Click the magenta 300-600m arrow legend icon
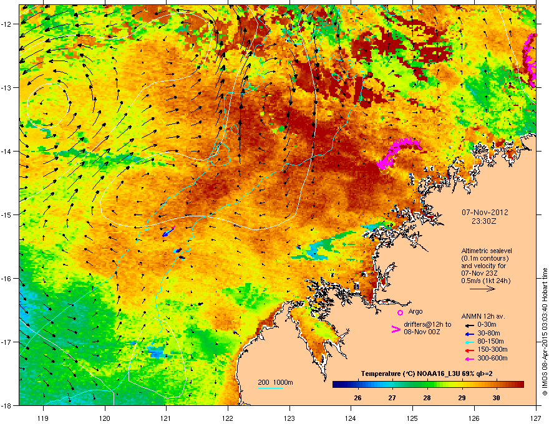549x424 pixels. click(469, 359)
